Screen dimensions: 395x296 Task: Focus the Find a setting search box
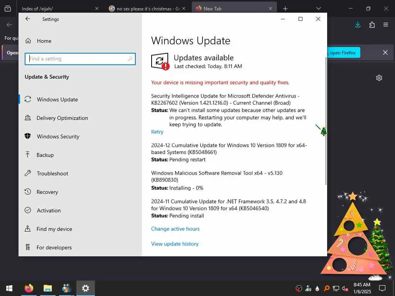click(x=80, y=59)
